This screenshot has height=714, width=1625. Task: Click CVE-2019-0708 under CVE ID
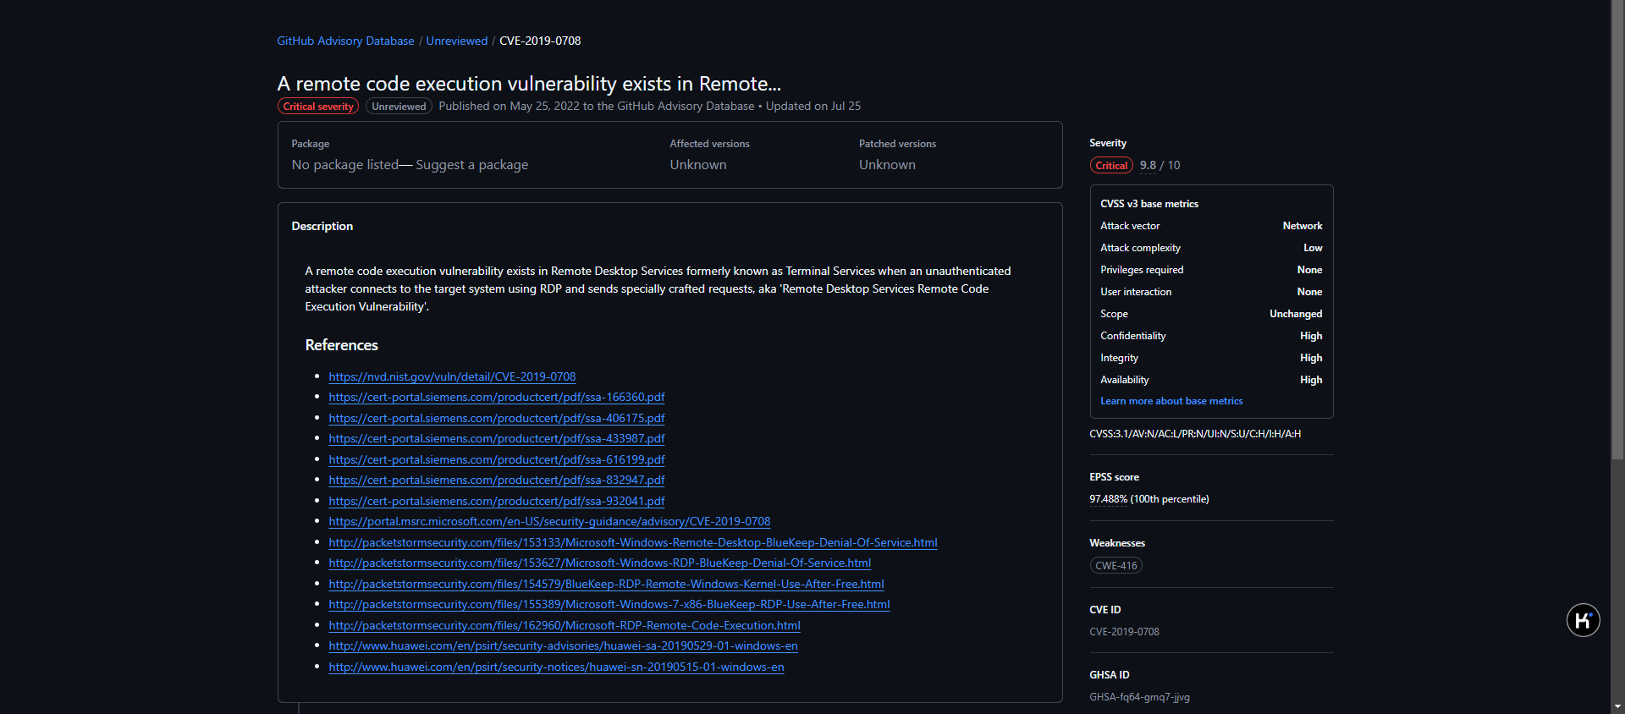pos(1124,632)
